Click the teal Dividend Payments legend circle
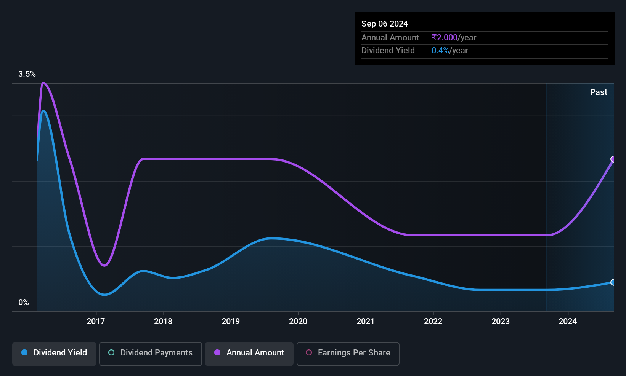This screenshot has height=376, width=626. (x=111, y=353)
